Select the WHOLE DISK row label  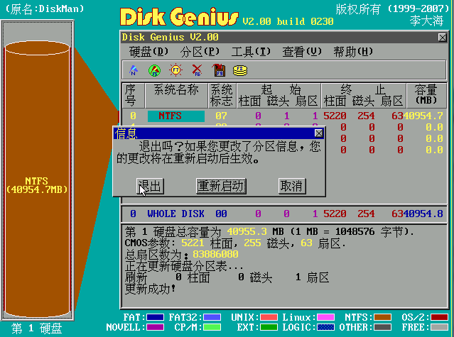[175, 214]
